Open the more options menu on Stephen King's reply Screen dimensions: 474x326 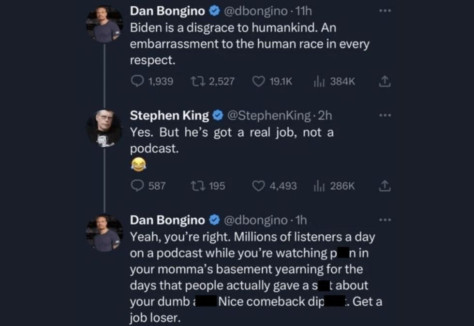[x=385, y=114]
